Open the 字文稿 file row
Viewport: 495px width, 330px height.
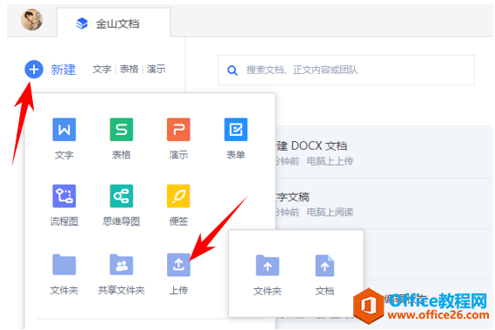(x=385, y=203)
